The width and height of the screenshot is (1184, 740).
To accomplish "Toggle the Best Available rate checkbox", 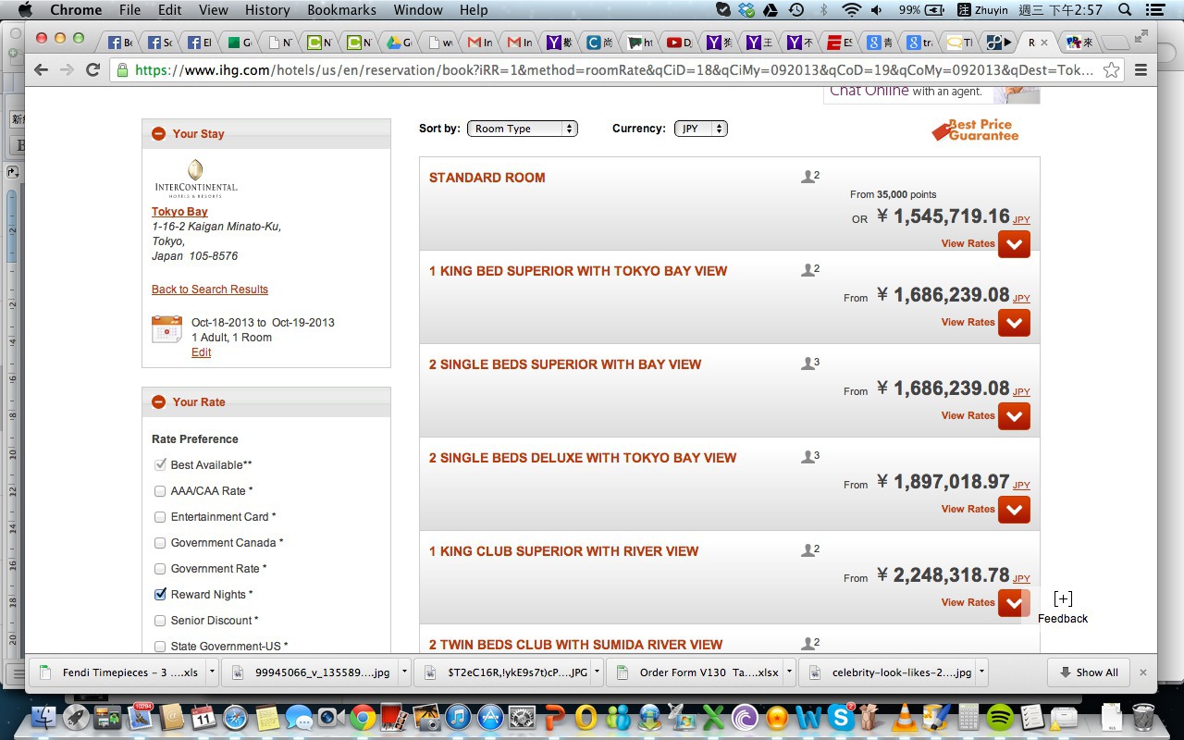I will pos(160,464).
